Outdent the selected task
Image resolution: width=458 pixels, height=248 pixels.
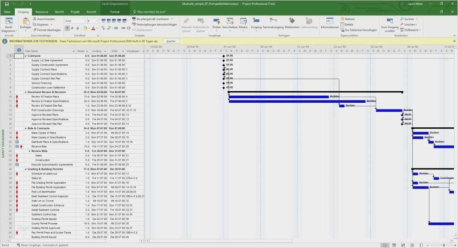pos(103,28)
